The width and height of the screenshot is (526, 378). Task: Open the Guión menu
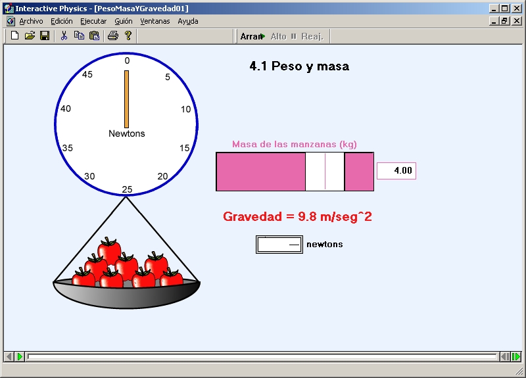pyautogui.click(x=124, y=21)
